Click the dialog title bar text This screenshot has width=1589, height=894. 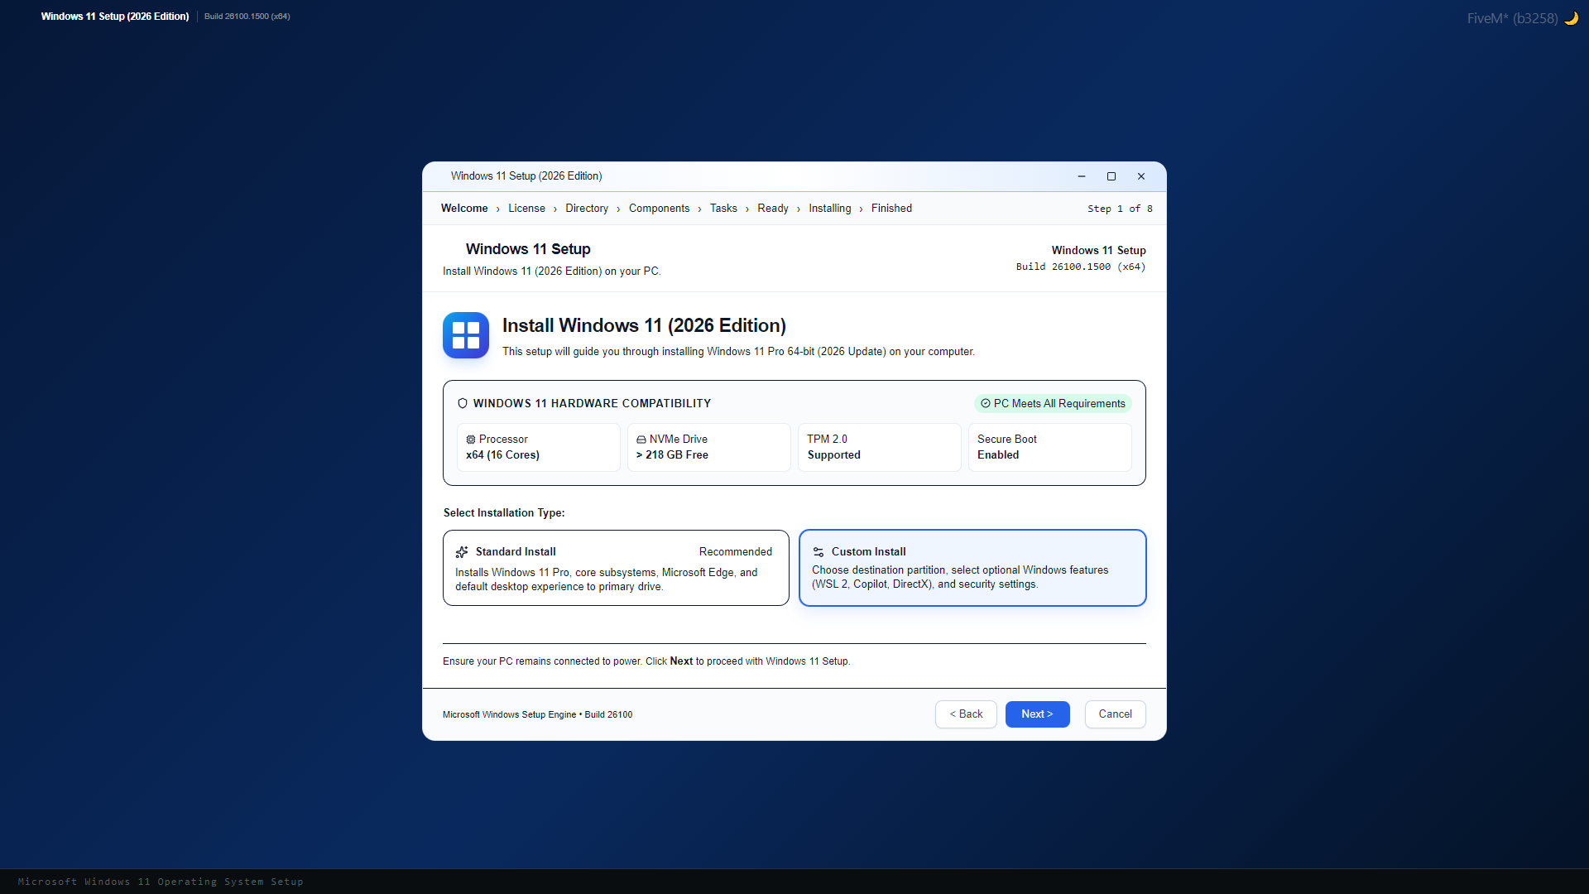point(526,176)
